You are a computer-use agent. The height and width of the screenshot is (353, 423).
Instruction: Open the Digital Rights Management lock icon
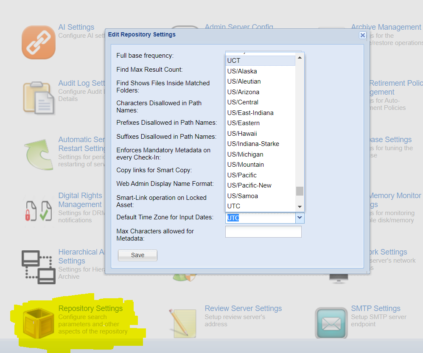(39, 210)
